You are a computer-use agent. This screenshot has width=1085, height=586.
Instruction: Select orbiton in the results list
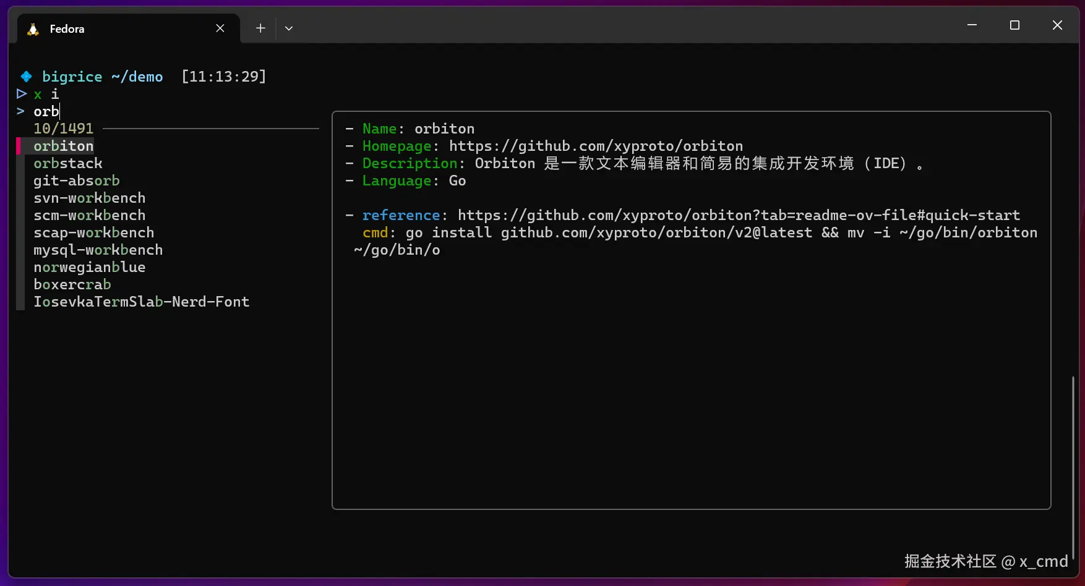(x=64, y=146)
